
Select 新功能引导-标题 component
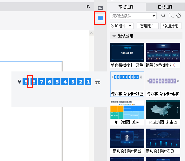pyautogui.click(x=127, y=141)
